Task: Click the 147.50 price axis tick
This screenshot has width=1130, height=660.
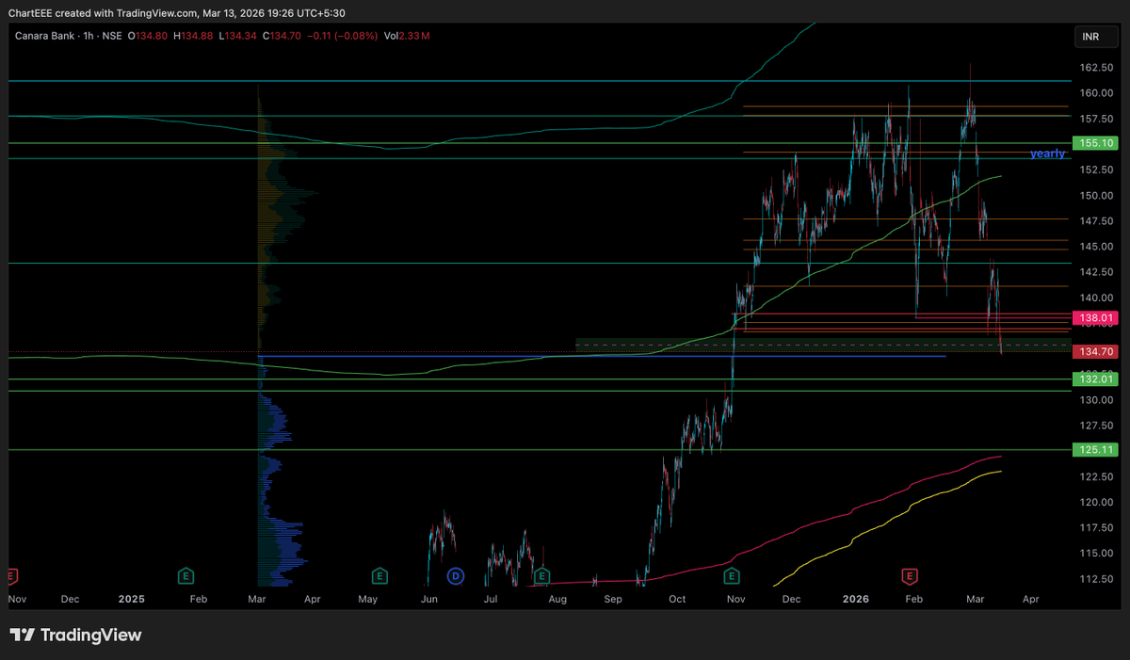Action: pos(1094,221)
